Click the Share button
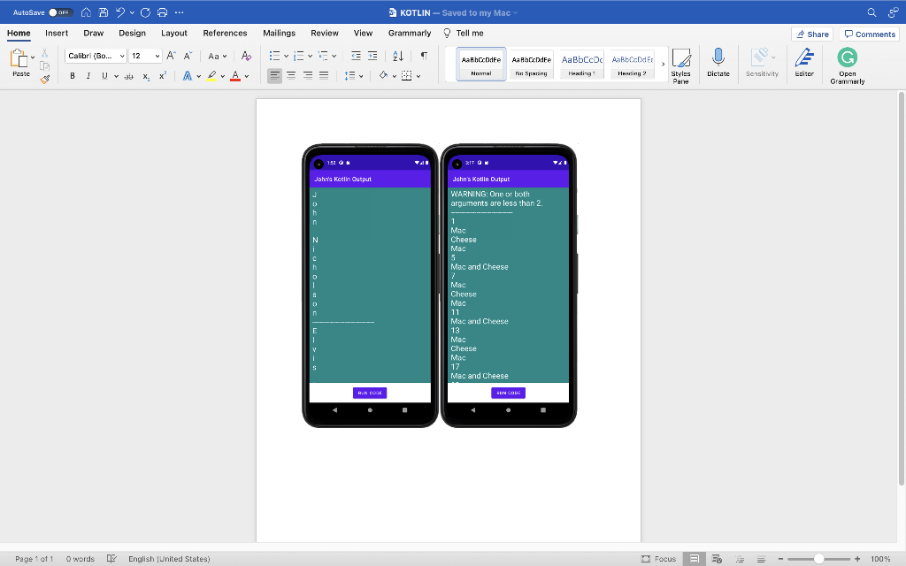This screenshot has height=566, width=906. (x=811, y=33)
